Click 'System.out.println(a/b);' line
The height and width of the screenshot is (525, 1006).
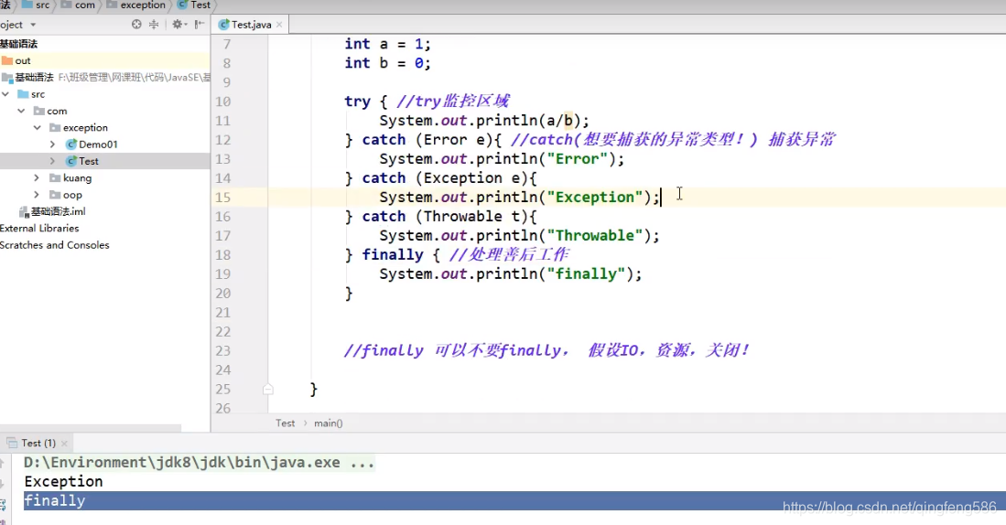pyautogui.click(x=483, y=121)
